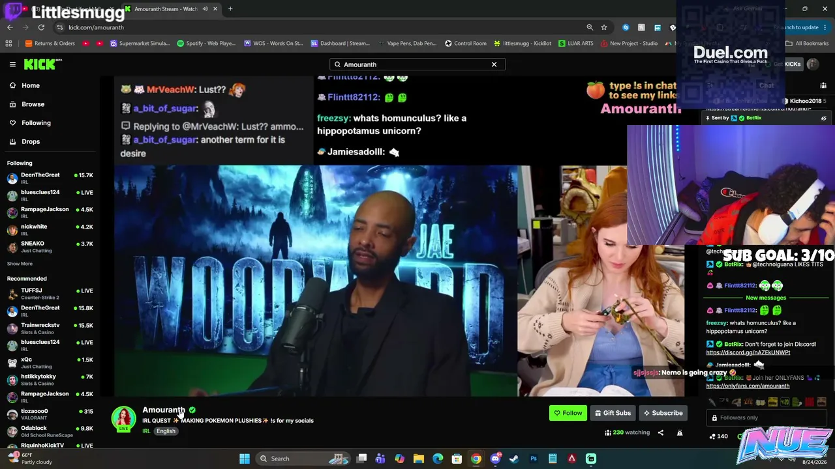This screenshot has width=835, height=469.
Task: Open Dashboard Streamlabs bookmark
Action: coord(340,44)
